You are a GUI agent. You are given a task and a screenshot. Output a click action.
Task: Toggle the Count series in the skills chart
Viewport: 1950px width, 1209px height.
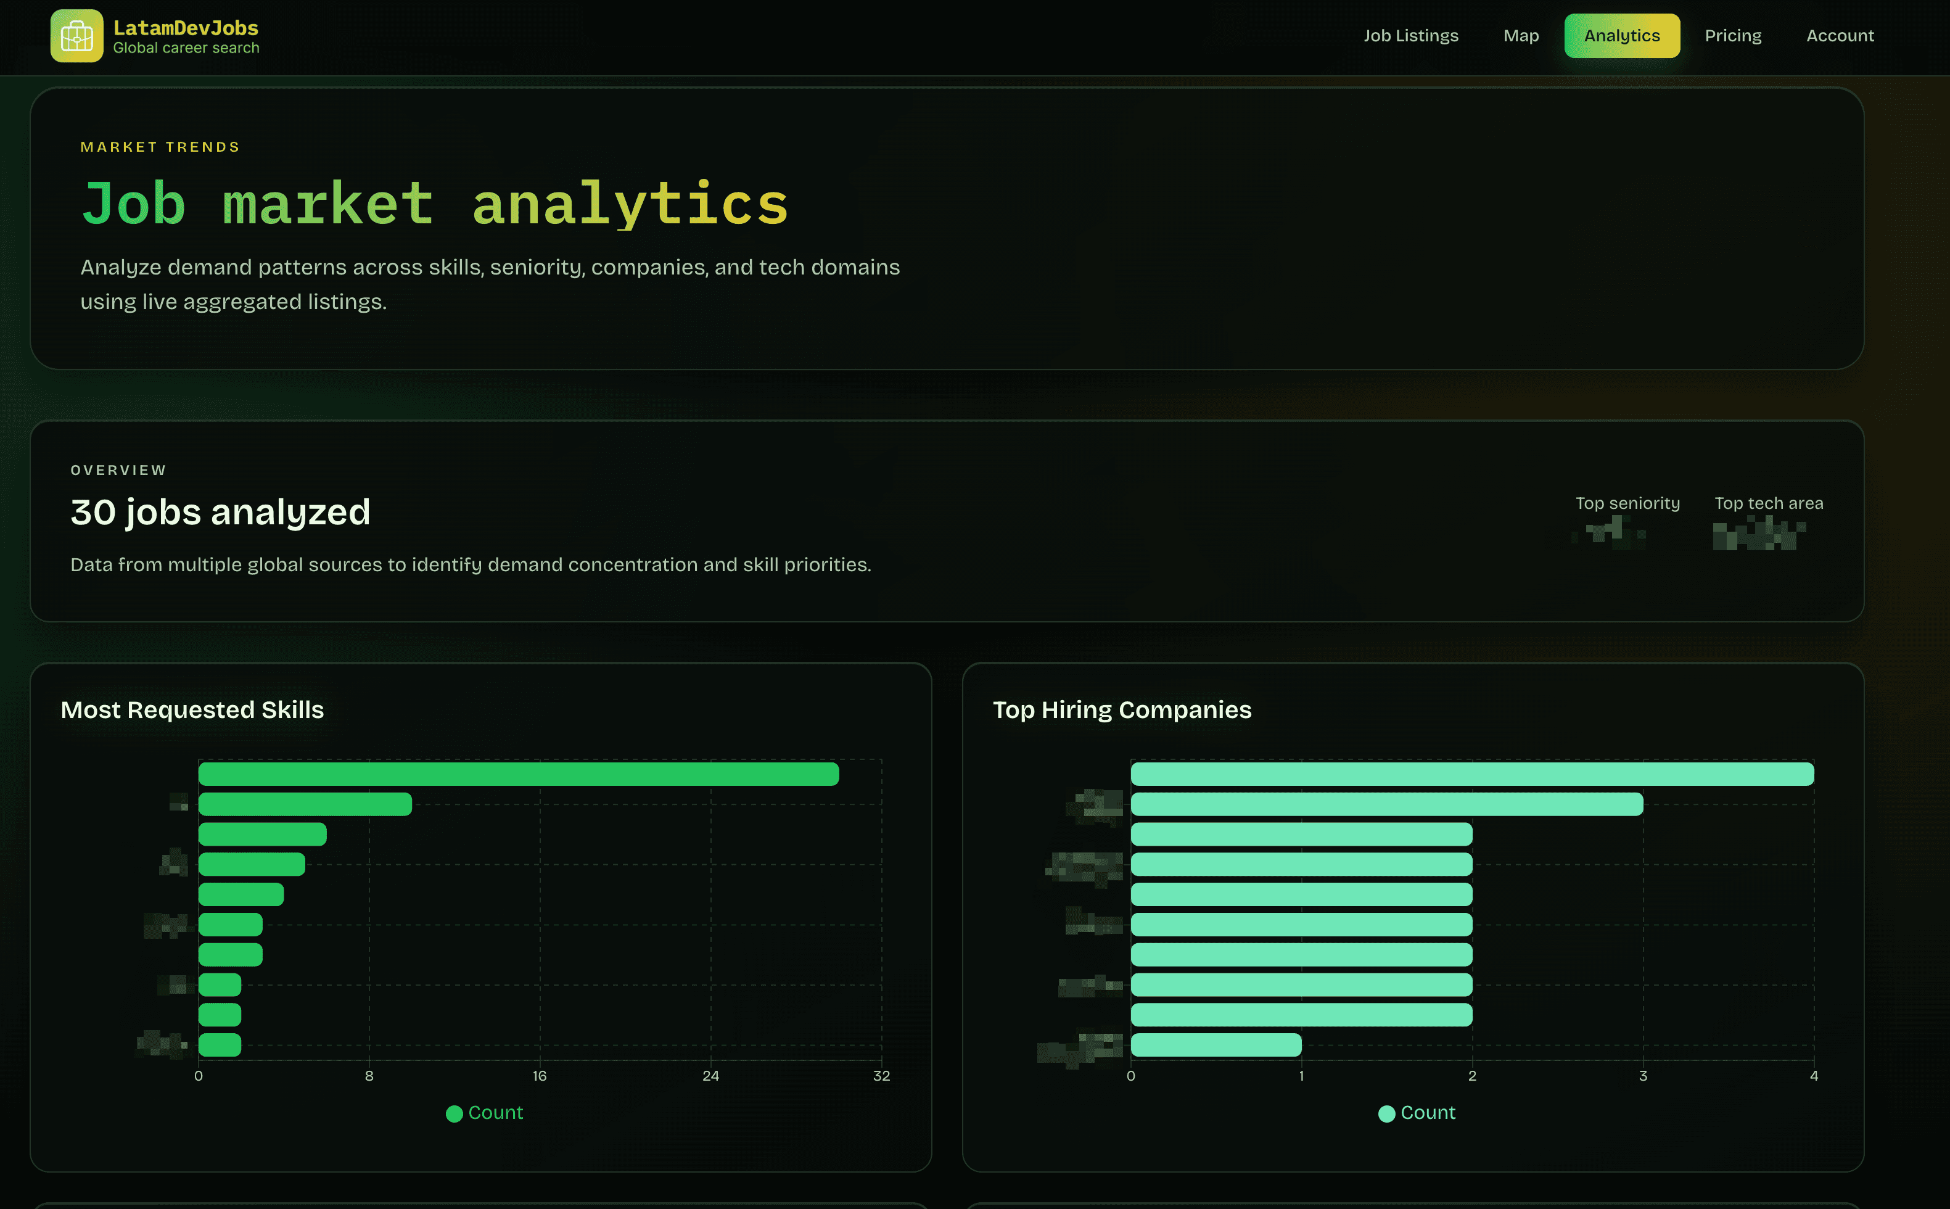pos(484,1112)
